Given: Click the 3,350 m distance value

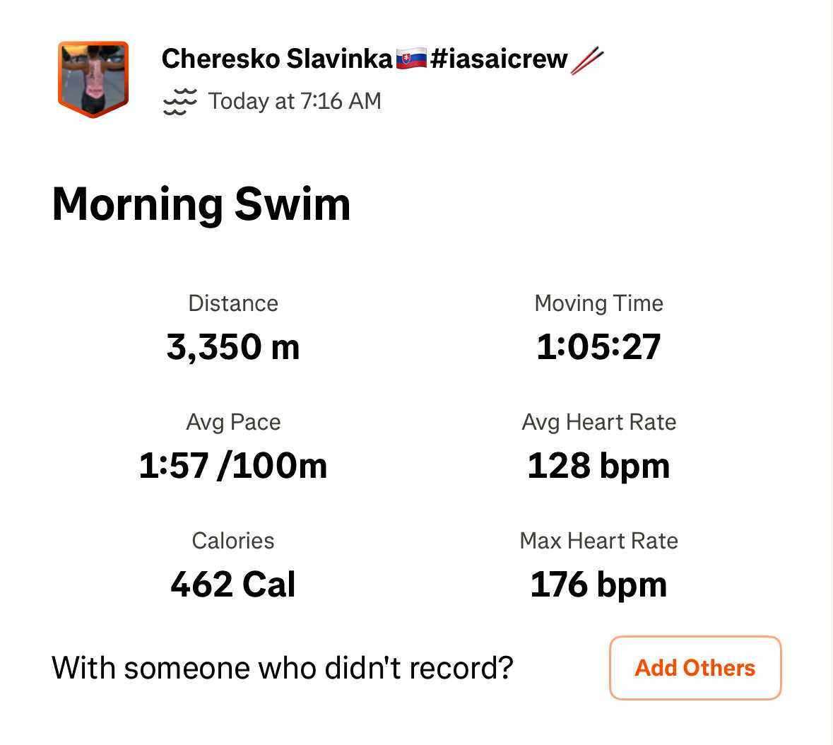Looking at the screenshot, I should [233, 347].
